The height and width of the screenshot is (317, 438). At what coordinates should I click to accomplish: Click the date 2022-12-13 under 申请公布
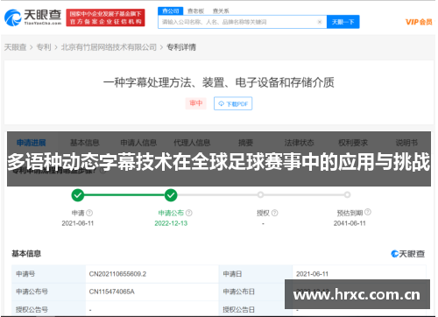(x=171, y=223)
